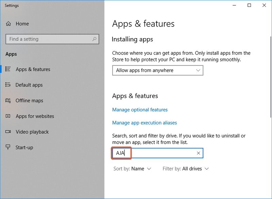Open the Manage app execution aliases link

click(x=144, y=123)
